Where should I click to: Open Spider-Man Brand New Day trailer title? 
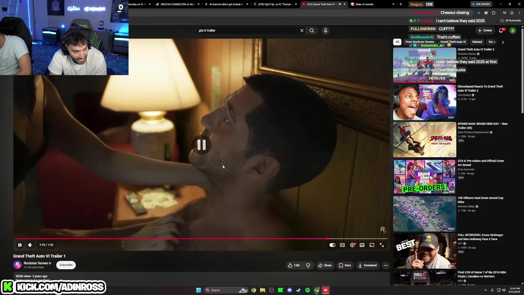click(x=483, y=126)
